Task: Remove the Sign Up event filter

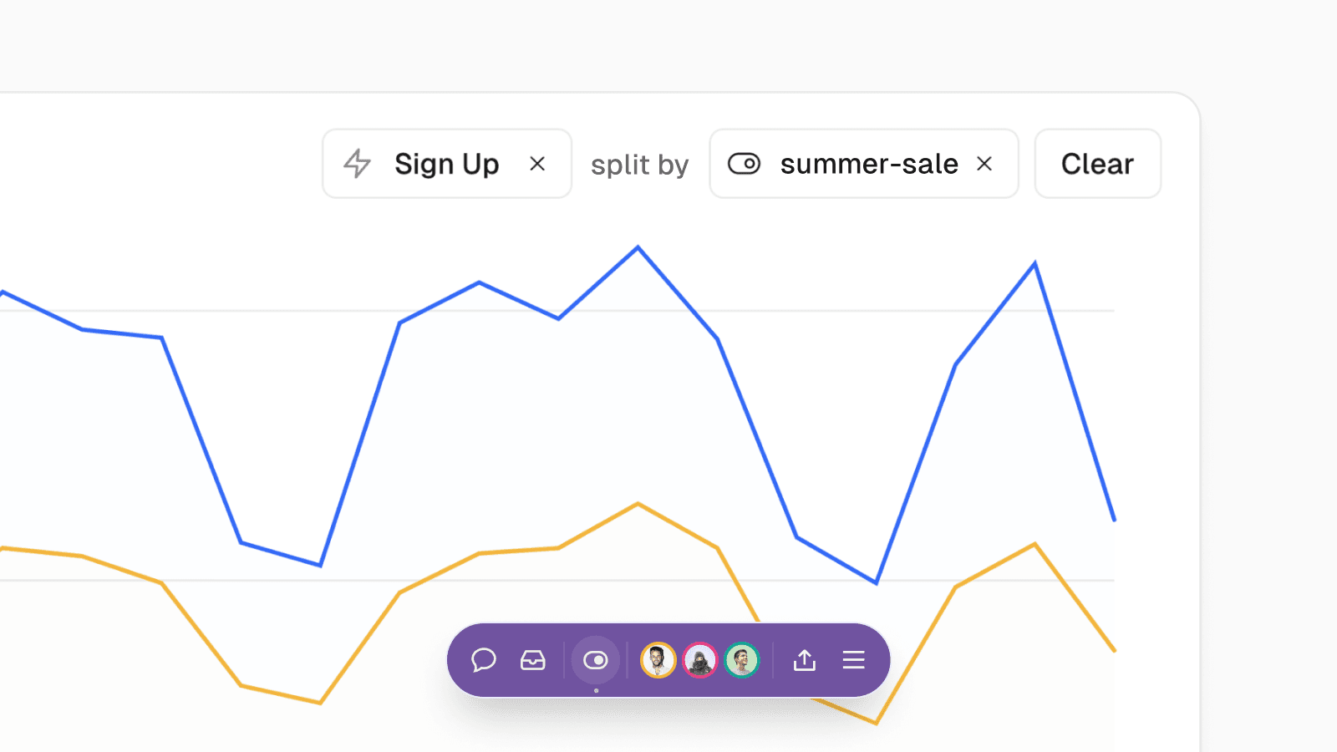Action: tap(537, 164)
